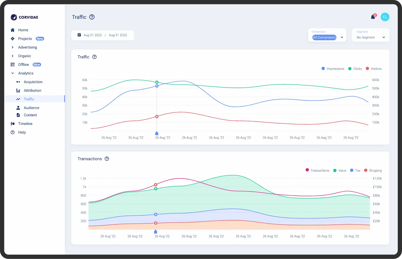The width and height of the screenshot is (402, 259).
Task: Click the green Value data point marker
Action: (156, 189)
